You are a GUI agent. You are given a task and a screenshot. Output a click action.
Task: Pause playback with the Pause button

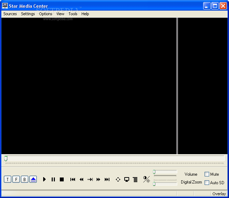53,179
